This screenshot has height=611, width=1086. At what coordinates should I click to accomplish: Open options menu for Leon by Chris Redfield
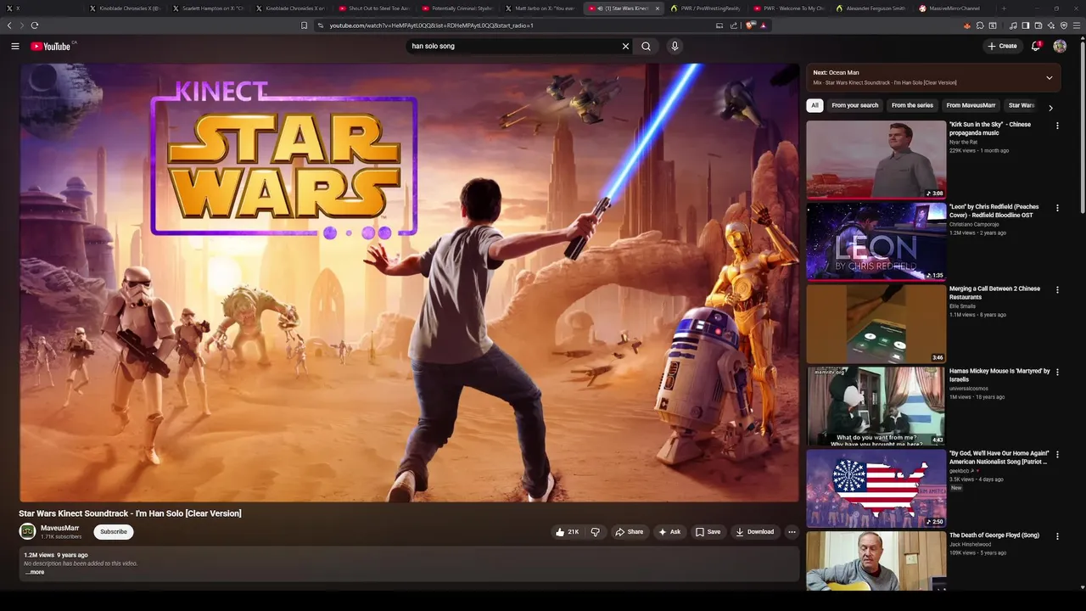point(1057,208)
